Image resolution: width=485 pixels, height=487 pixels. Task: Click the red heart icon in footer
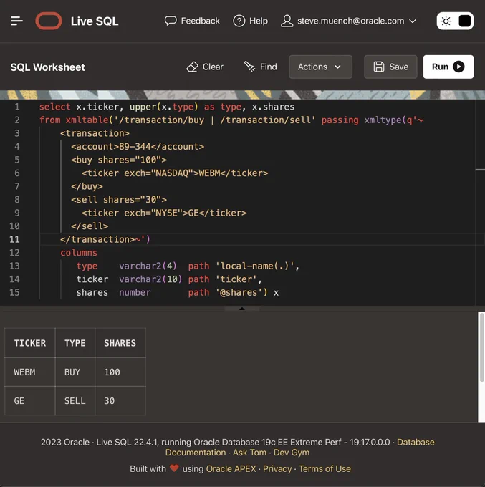tap(174, 468)
